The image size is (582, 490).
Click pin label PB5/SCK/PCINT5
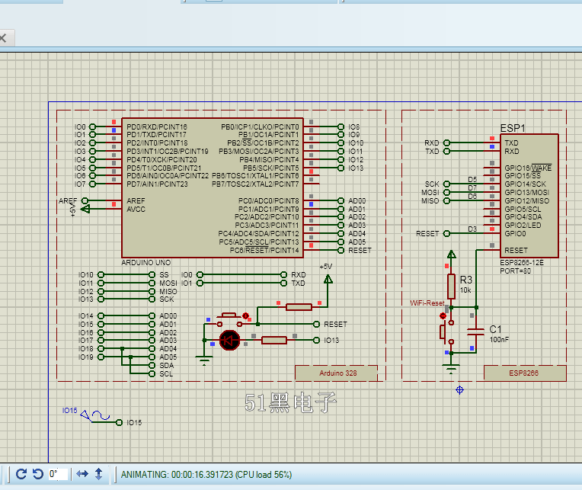click(x=270, y=168)
